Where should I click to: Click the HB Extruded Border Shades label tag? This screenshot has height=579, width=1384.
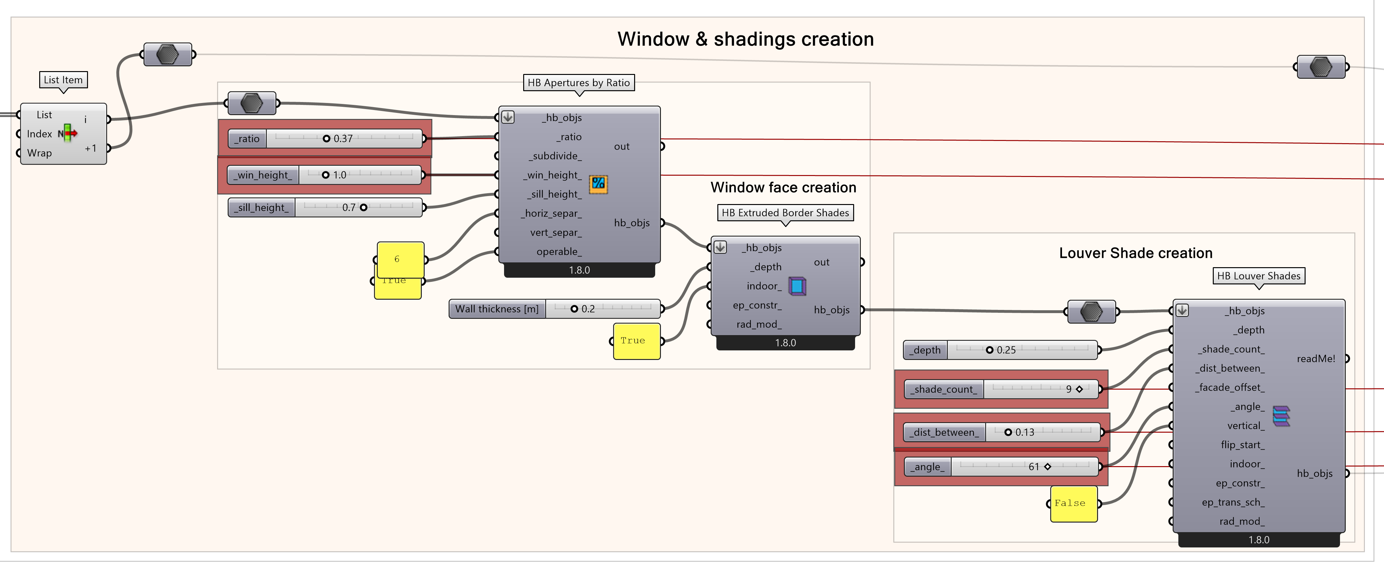click(785, 213)
